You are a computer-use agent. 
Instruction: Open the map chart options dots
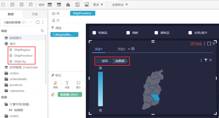coord(201,60)
